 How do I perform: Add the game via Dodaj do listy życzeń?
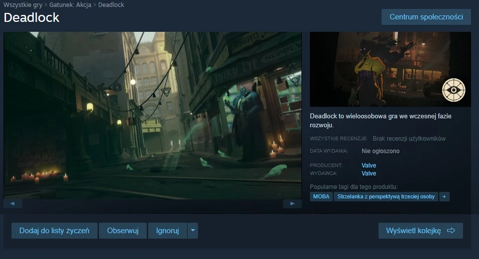[54, 231]
